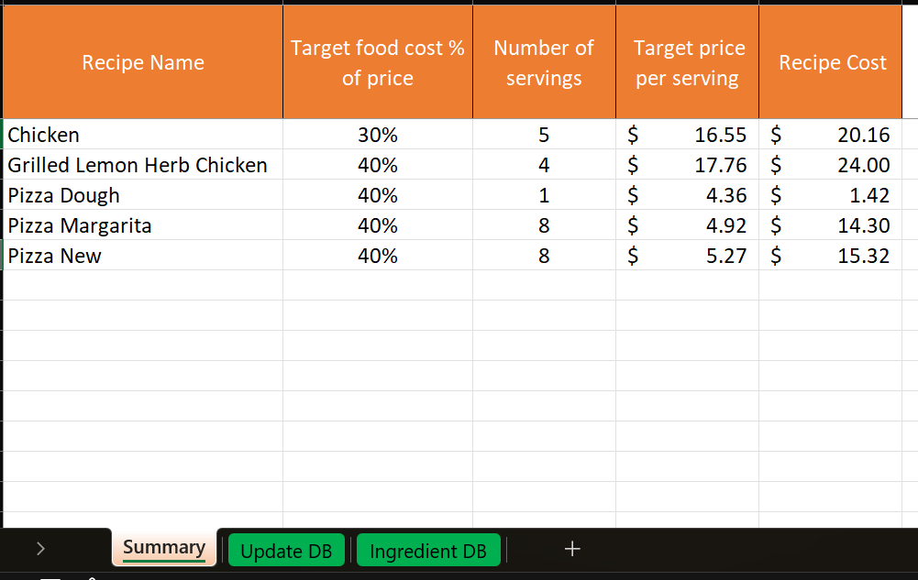Select the Target price per serving header
918x580 pixels.
688,62
